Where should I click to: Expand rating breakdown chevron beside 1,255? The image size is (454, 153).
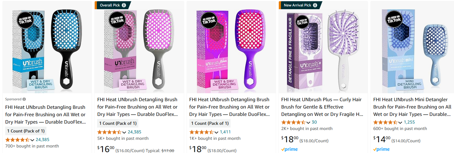point(400,122)
